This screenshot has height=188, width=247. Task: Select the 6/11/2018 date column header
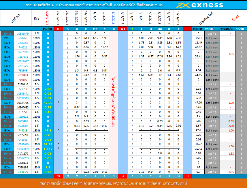pyautogui.click(x=141, y=18)
